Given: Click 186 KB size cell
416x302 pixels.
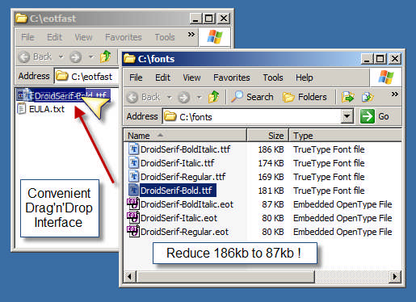Looking at the screenshot, I should [x=271, y=149].
